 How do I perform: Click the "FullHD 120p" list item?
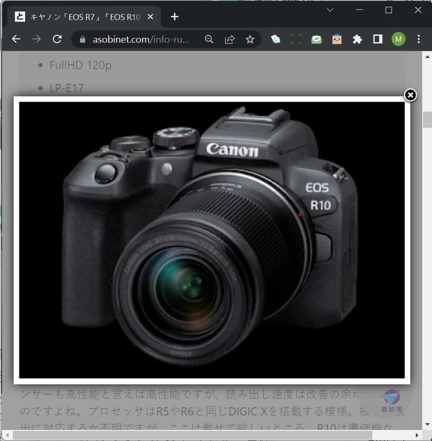[x=81, y=65]
